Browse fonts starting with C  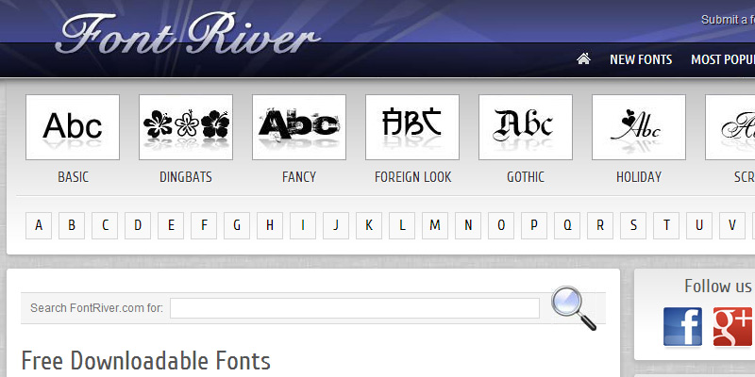[x=105, y=225]
